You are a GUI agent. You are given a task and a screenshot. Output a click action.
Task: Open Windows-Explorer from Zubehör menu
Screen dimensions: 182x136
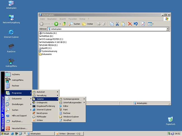72,117
